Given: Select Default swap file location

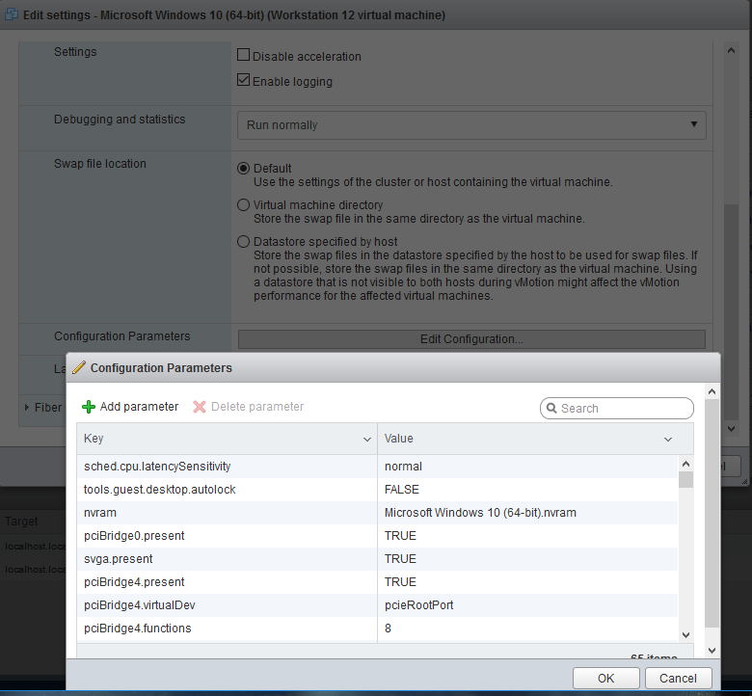Looking at the screenshot, I should pyautogui.click(x=243, y=169).
